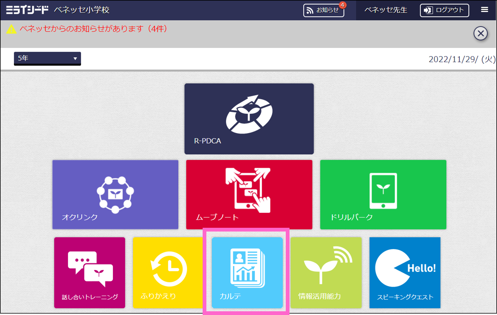This screenshot has width=497, height=315.
Task: Dismiss the ベネッセ notice banner
Action: point(481,34)
